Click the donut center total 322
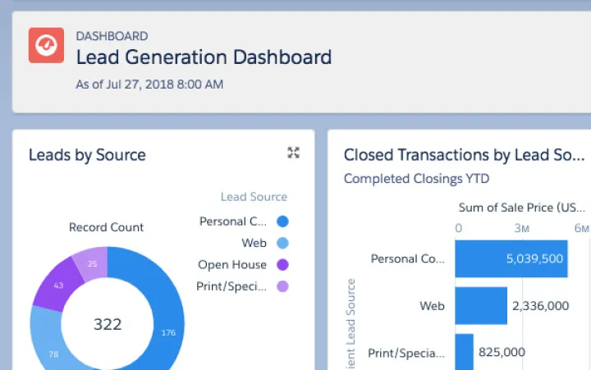 coord(108,324)
